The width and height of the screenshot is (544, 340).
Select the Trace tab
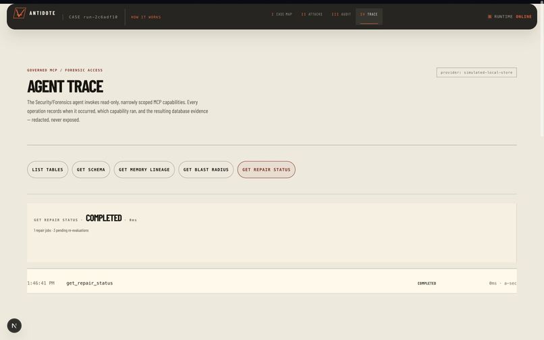pos(369,16)
